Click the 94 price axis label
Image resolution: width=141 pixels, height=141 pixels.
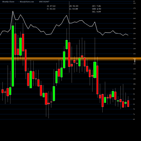[x=134, y=94]
